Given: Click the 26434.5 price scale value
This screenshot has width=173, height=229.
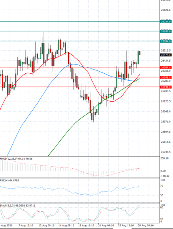Looking at the screenshot, I should coord(166,61).
